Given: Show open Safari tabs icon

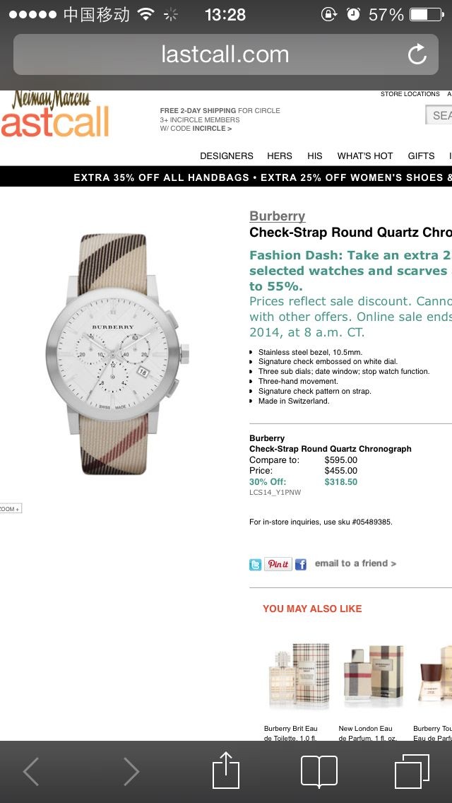Looking at the screenshot, I should coord(412,770).
